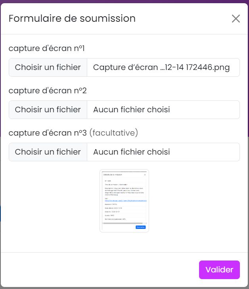This screenshot has width=249, height=289.
Task: Click 'Aucun fichier choisi' for screenshot n°3
Action: pyautogui.click(x=132, y=152)
